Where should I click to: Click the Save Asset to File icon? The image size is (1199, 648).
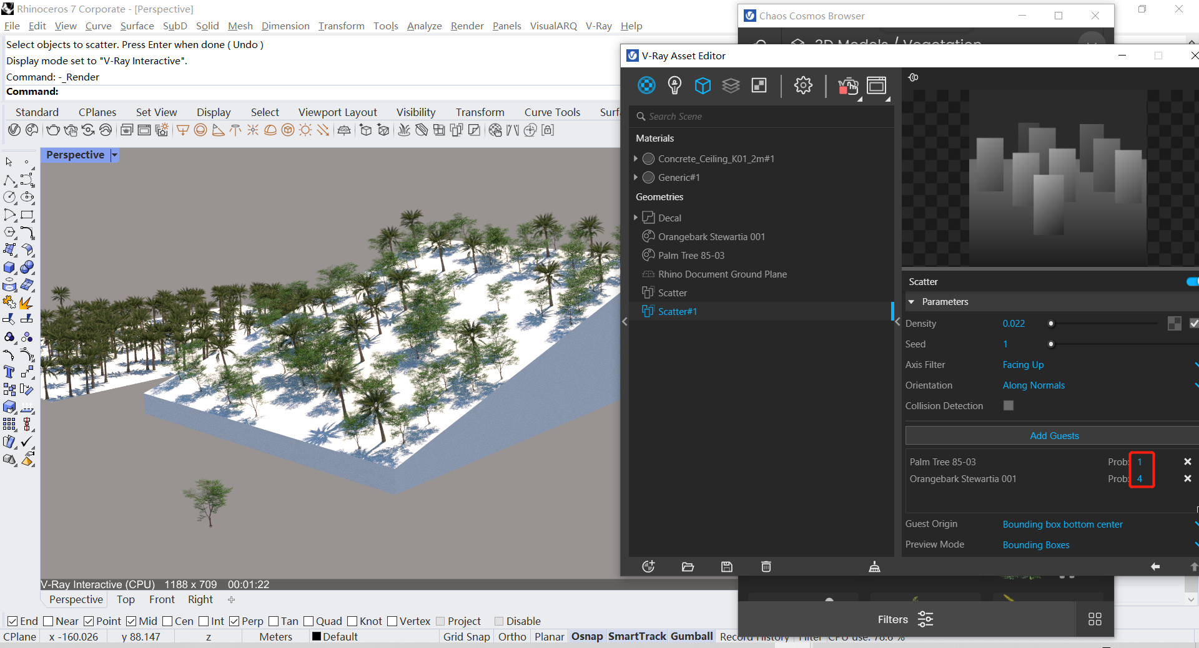(x=727, y=566)
